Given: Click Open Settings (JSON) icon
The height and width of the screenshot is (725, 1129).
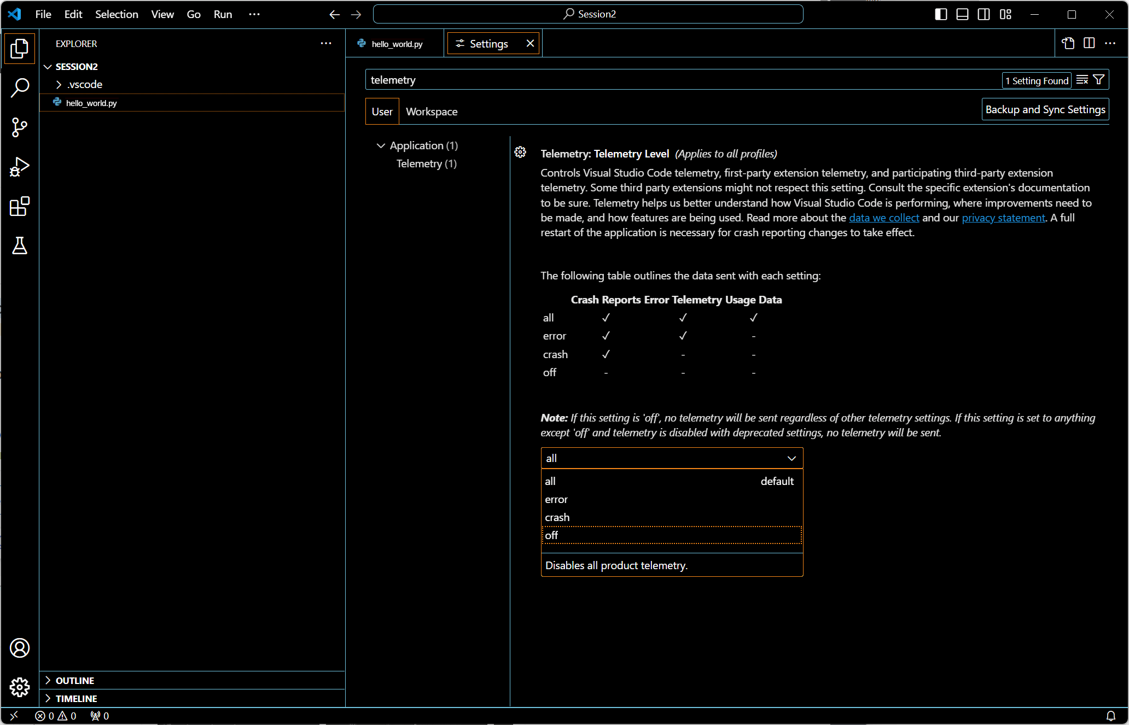Looking at the screenshot, I should (1068, 43).
